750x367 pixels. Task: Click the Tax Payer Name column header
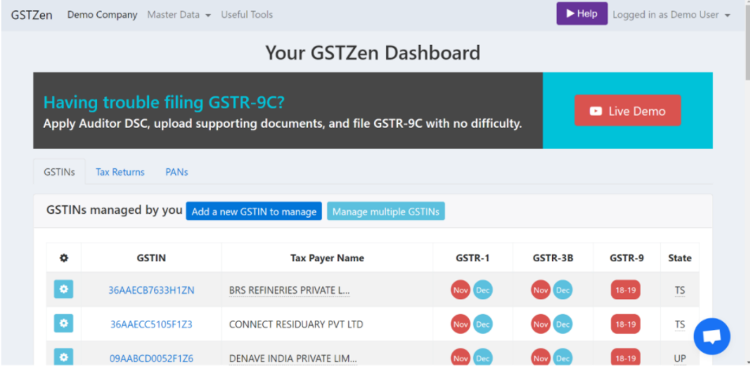pos(327,258)
